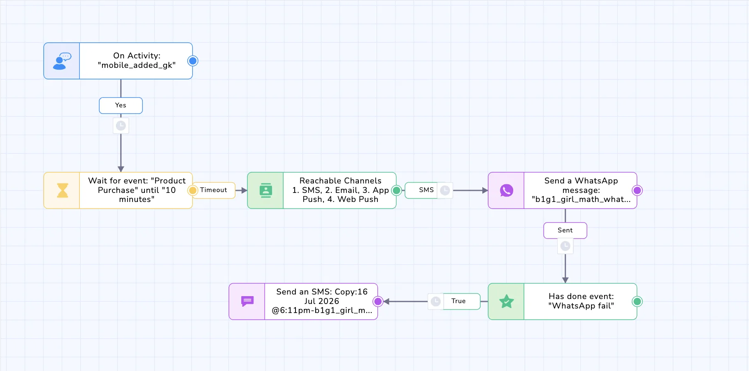Click the green connector dot on Reachable Channels
This screenshot has width=749, height=371.
(x=396, y=190)
